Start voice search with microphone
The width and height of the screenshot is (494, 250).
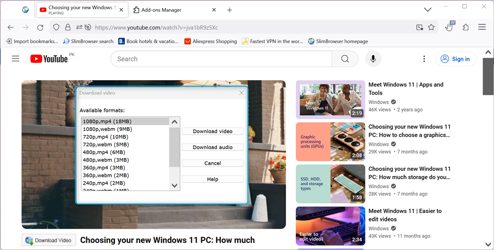(373, 59)
